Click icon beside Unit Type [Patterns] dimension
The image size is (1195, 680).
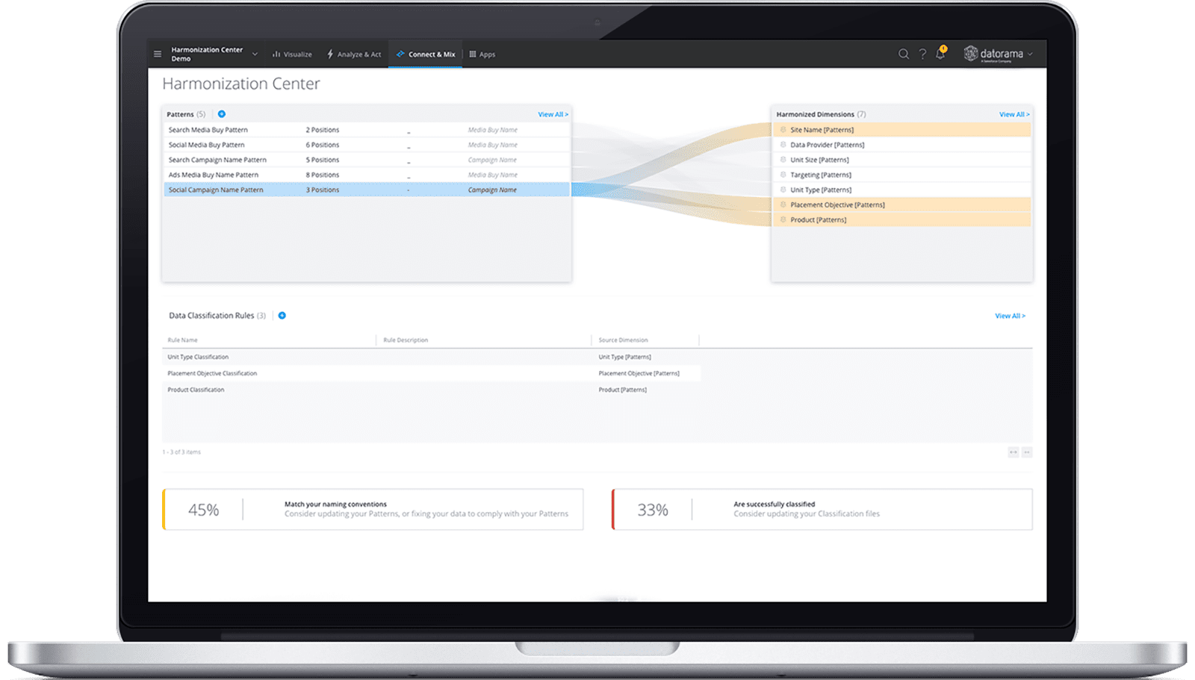pyautogui.click(x=783, y=190)
